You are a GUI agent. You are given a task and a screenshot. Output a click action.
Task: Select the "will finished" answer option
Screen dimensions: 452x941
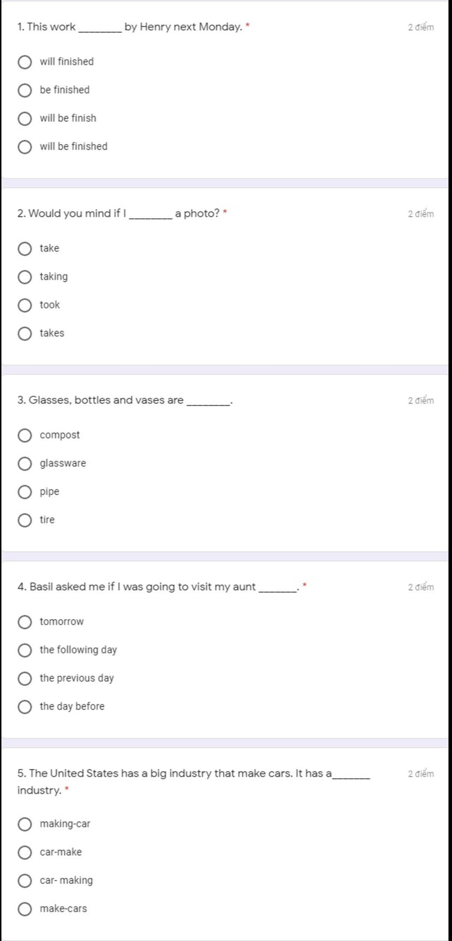click(x=25, y=62)
